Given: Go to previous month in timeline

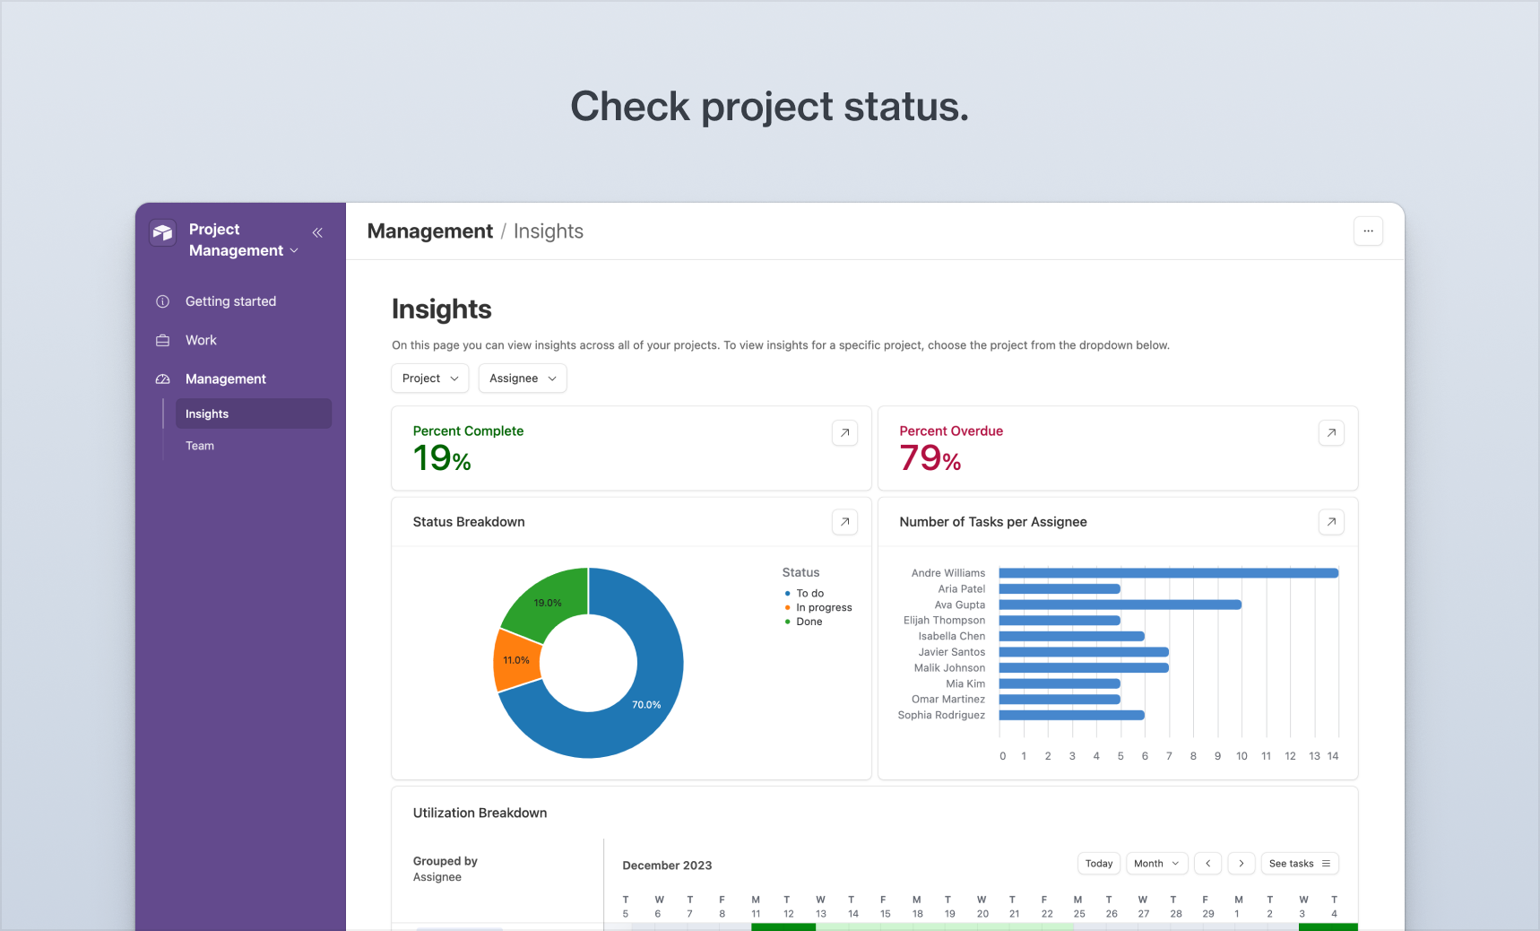Looking at the screenshot, I should pyautogui.click(x=1208, y=864).
